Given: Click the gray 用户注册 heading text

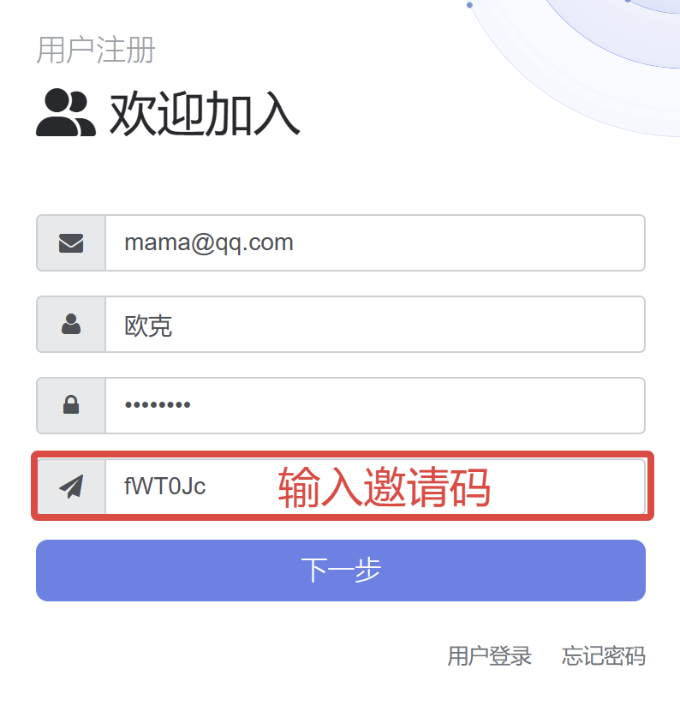Looking at the screenshot, I should [96, 50].
